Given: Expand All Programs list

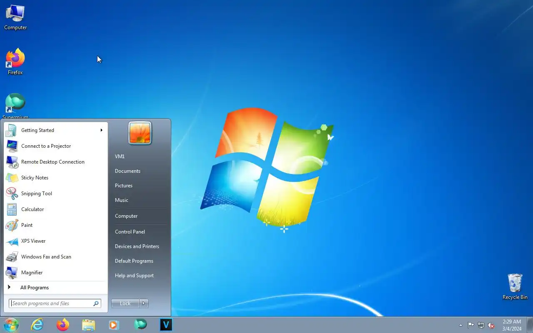Looking at the screenshot, I should (x=56, y=288).
